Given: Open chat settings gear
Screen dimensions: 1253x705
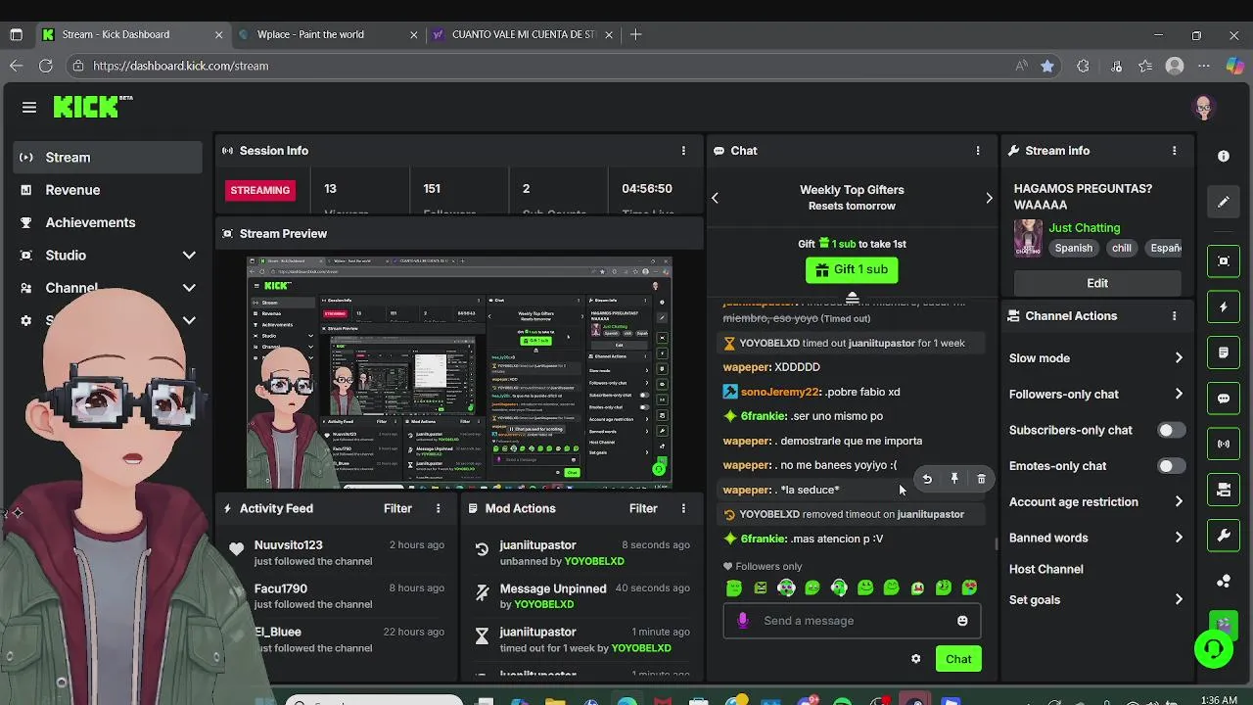Looking at the screenshot, I should 916,659.
